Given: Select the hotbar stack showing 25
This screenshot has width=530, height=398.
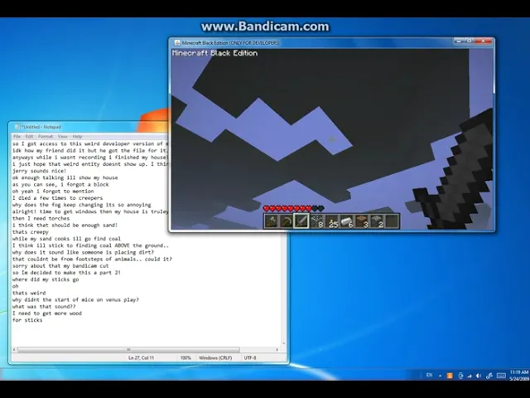Looking at the screenshot, I should tap(332, 221).
